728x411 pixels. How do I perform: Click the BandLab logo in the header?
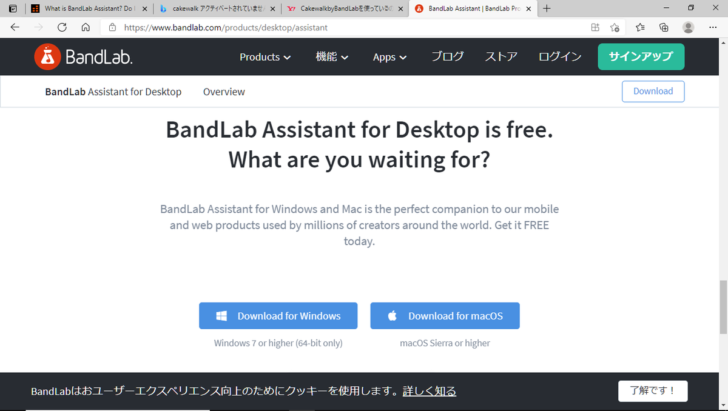pyautogui.click(x=83, y=57)
